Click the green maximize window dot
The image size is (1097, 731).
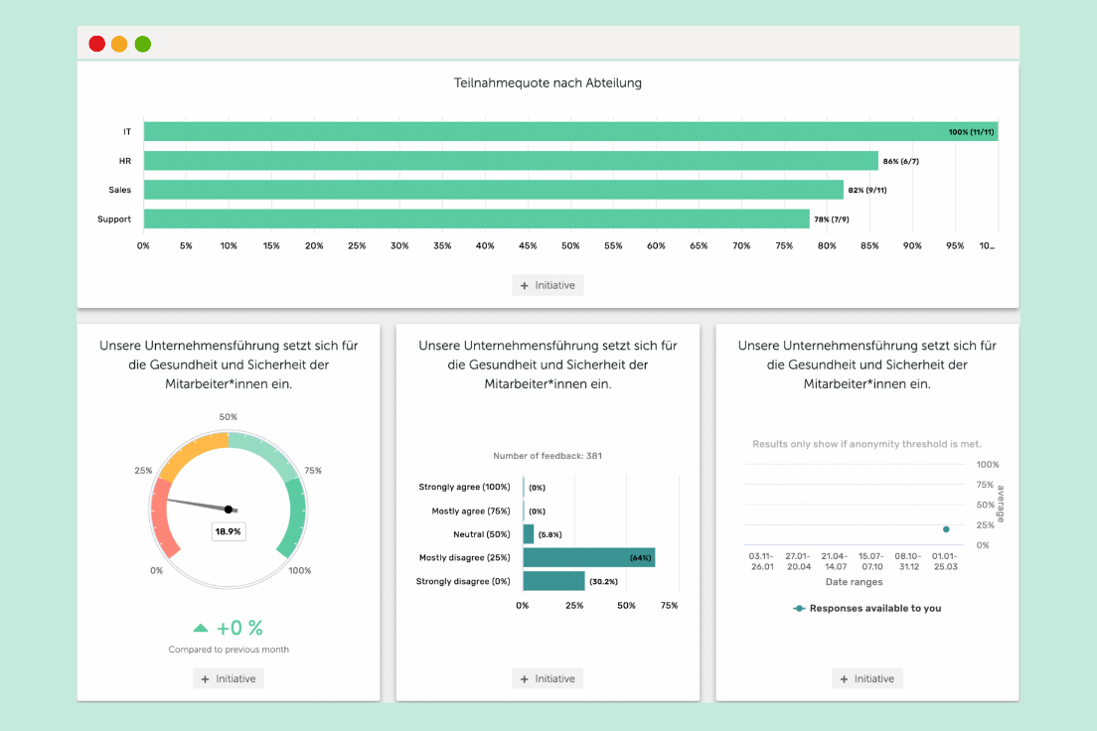click(x=143, y=44)
